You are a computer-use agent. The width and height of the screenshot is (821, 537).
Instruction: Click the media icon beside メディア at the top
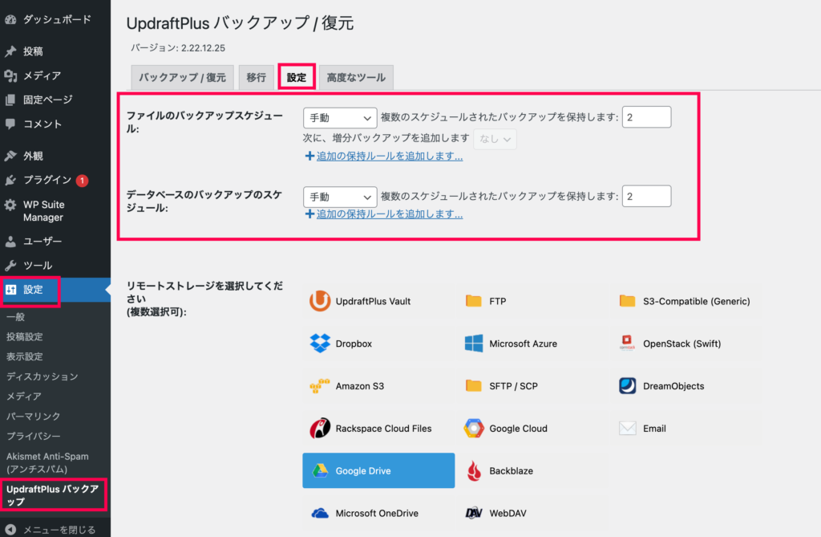pos(10,76)
